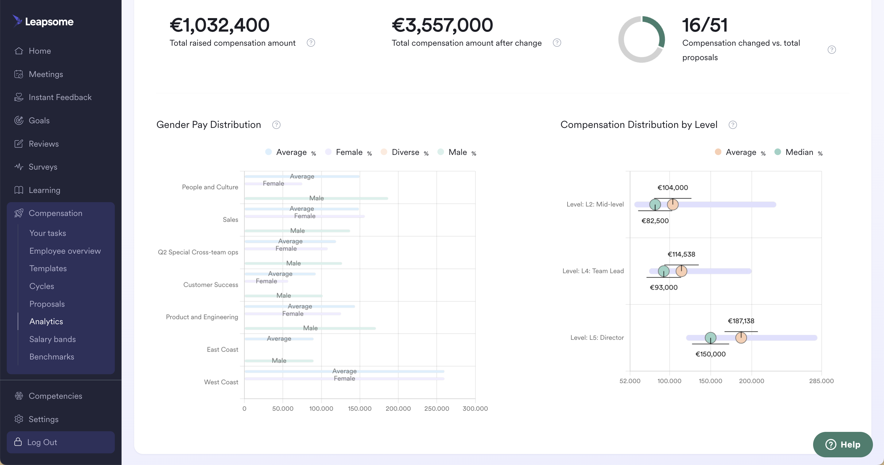
Task: Open Salary bands submenu item
Action: (52, 339)
